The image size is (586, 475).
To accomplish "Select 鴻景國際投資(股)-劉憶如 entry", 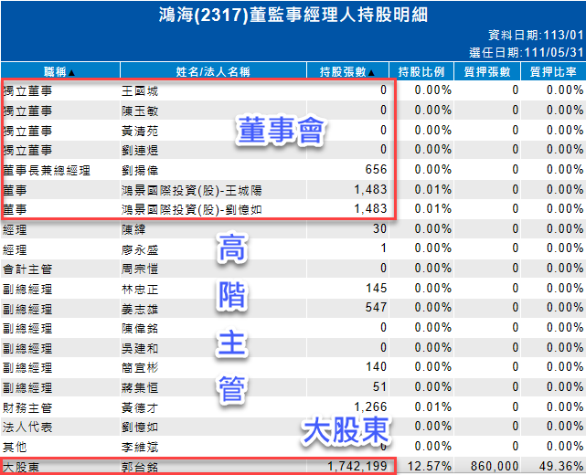I will click(192, 209).
